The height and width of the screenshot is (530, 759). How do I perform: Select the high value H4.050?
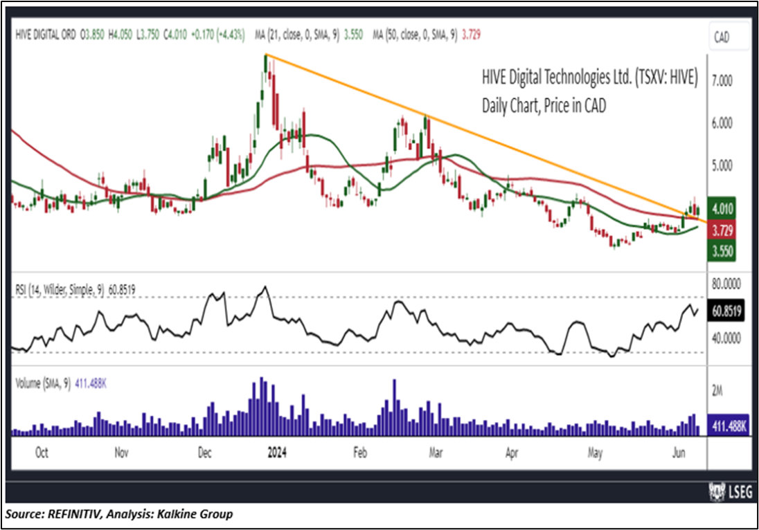pyautogui.click(x=120, y=35)
